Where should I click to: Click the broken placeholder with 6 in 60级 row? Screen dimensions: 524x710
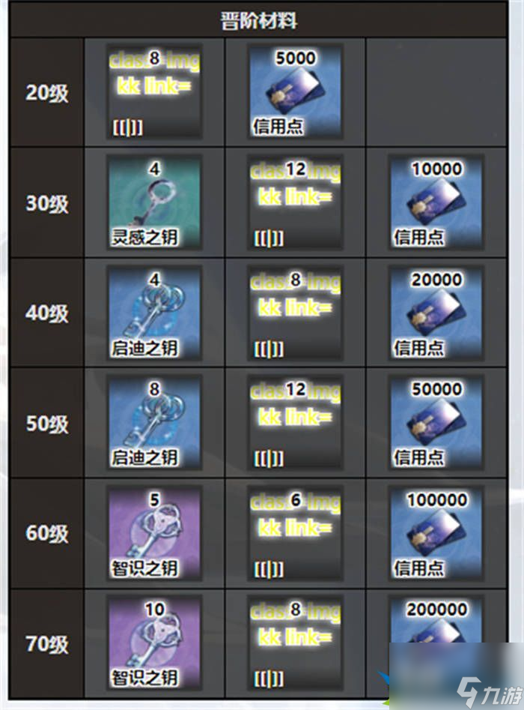click(x=295, y=533)
